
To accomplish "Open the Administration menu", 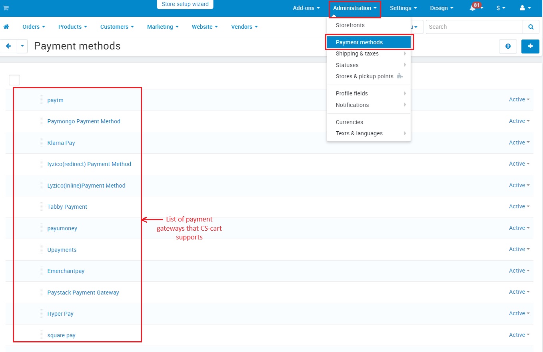I will pyautogui.click(x=355, y=8).
